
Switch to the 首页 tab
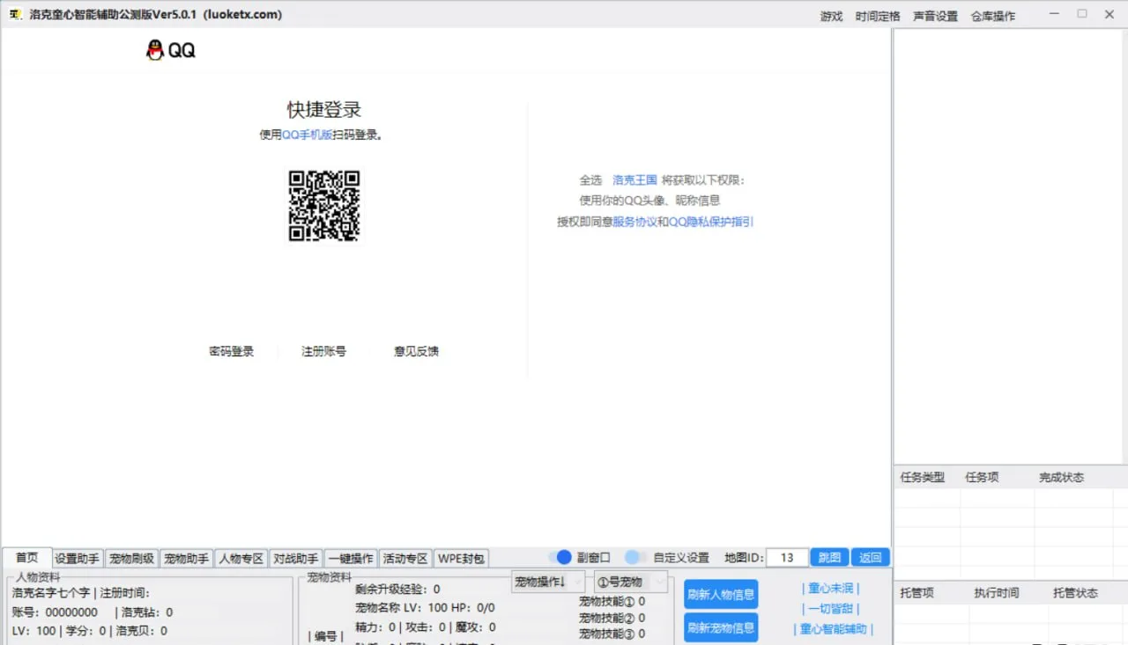(x=27, y=557)
